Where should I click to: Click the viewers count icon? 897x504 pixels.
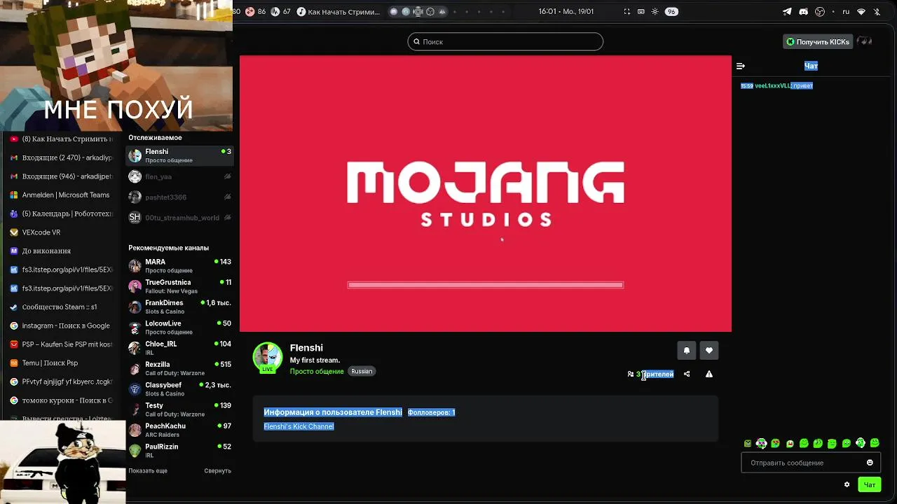(x=631, y=374)
